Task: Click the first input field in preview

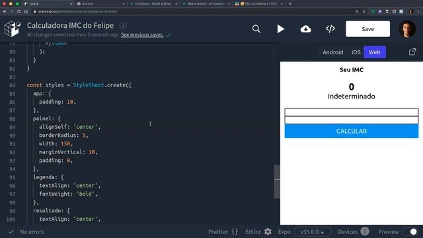Action: pyautogui.click(x=352, y=112)
